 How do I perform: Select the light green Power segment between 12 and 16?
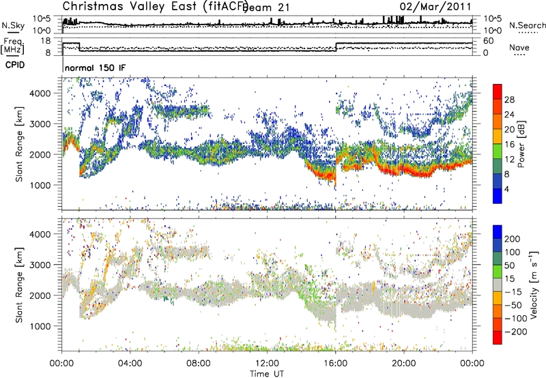(498, 151)
